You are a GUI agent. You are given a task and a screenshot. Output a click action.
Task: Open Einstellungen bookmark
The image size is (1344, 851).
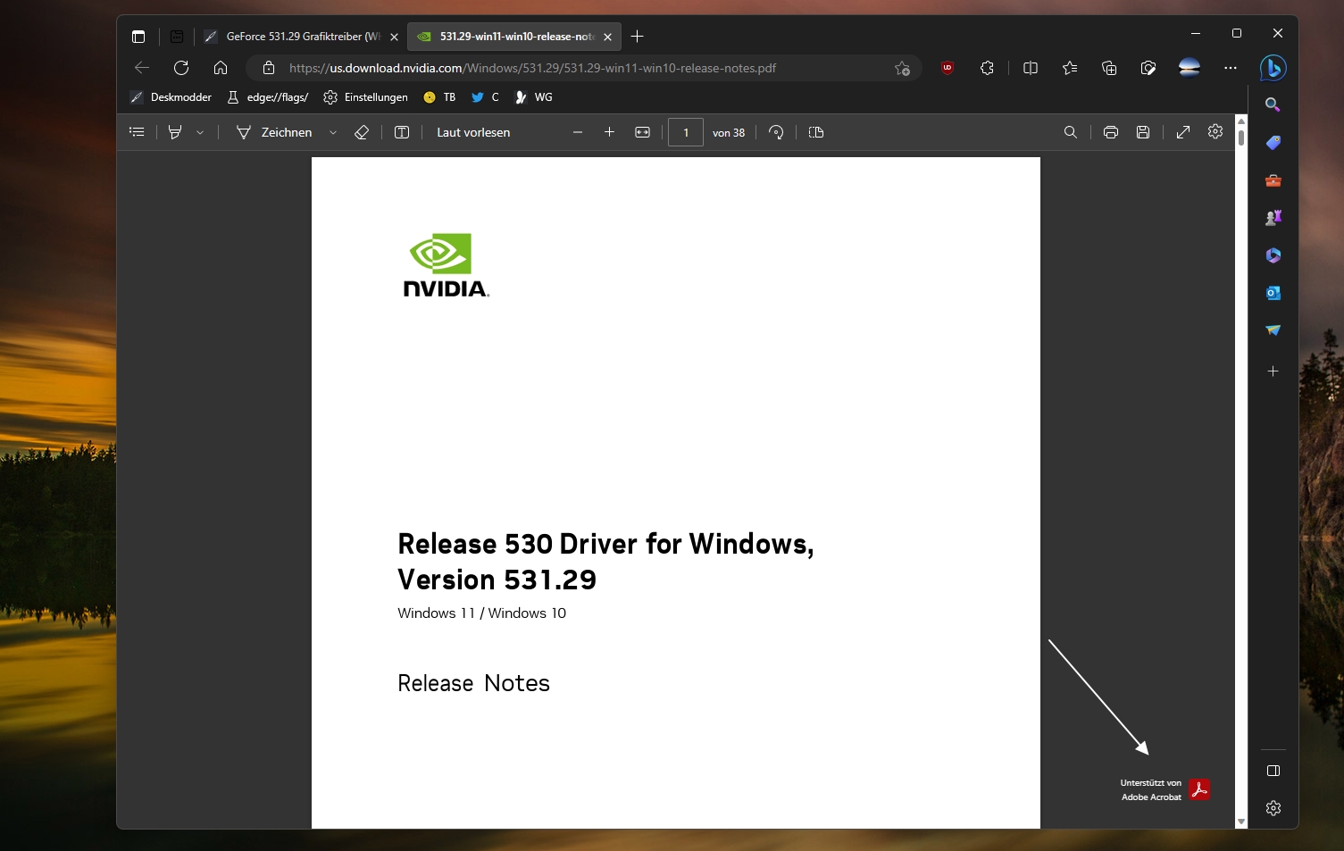pyautogui.click(x=366, y=97)
